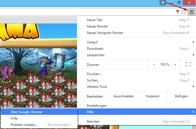Open the Chrome hamburger menu button

tap(192, 12)
